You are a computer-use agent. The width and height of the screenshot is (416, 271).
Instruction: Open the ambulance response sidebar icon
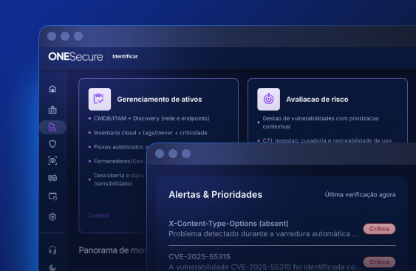point(52,178)
